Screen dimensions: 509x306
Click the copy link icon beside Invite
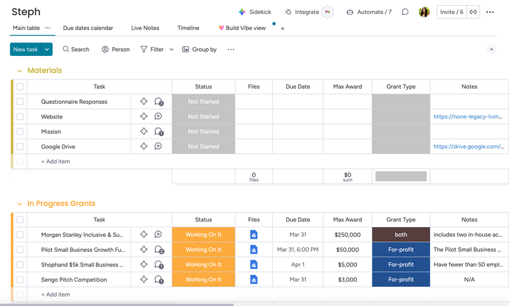473,12
